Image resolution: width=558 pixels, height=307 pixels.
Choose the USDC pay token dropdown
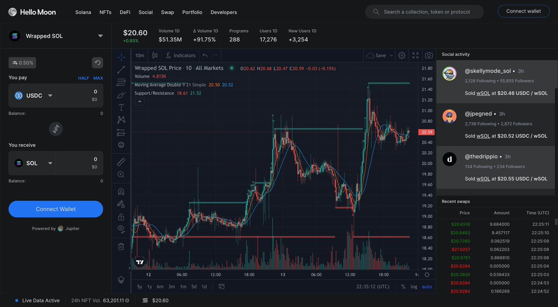[x=33, y=96]
